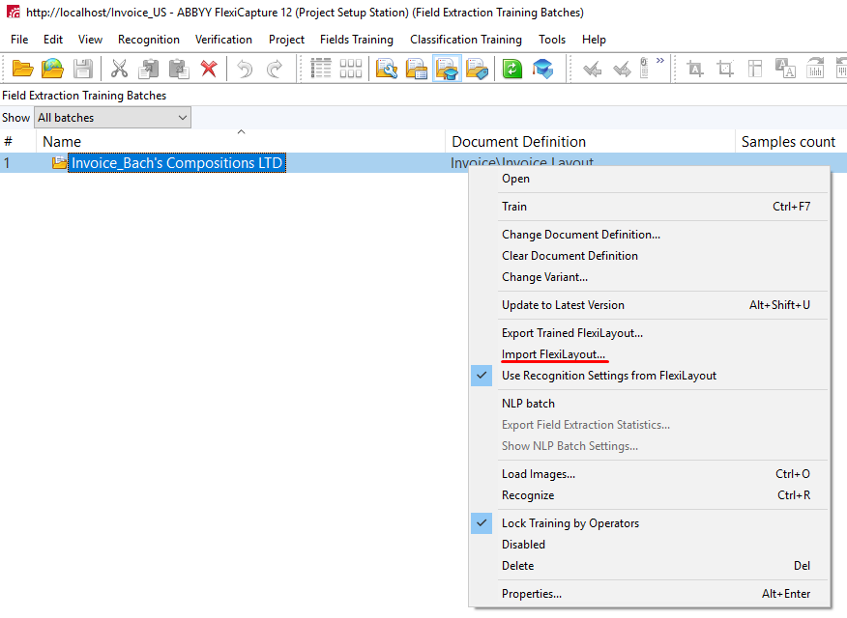Choose Disabled in the context menu
This screenshot has width=847, height=618.
pos(649,545)
